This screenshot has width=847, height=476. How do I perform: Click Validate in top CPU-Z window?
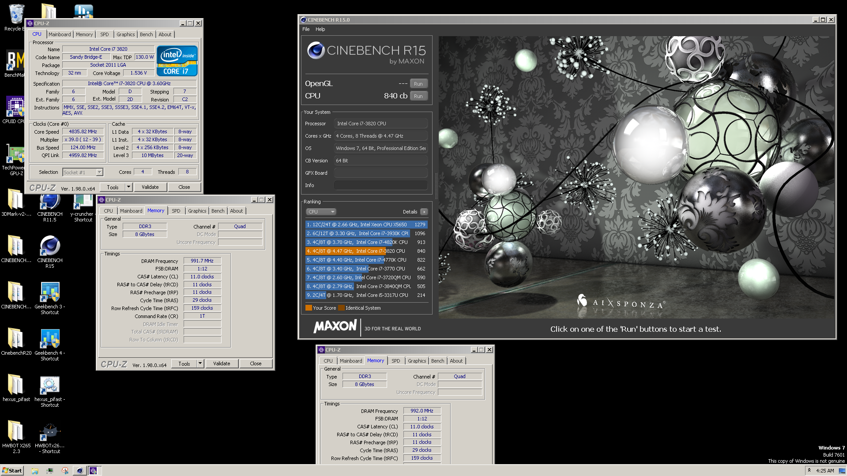point(150,187)
